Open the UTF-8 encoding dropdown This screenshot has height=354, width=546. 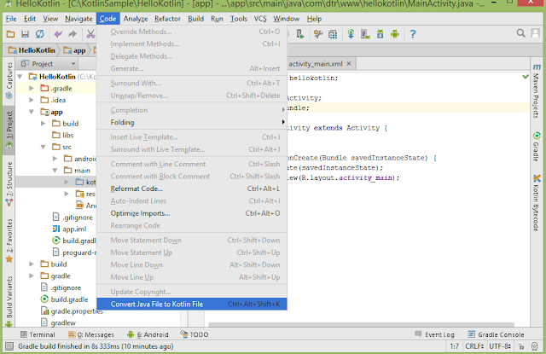(x=500, y=346)
